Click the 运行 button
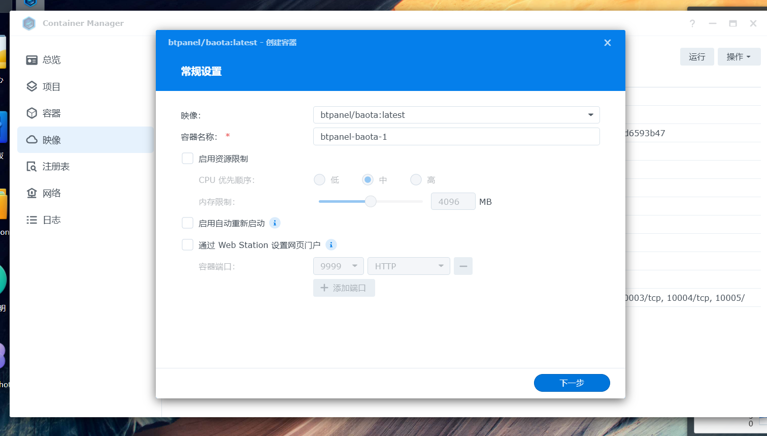This screenshot has height=436, width=767. coord(697,57)
